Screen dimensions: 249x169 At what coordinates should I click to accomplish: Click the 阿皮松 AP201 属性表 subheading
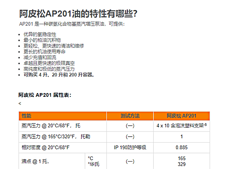coord(45,95)
